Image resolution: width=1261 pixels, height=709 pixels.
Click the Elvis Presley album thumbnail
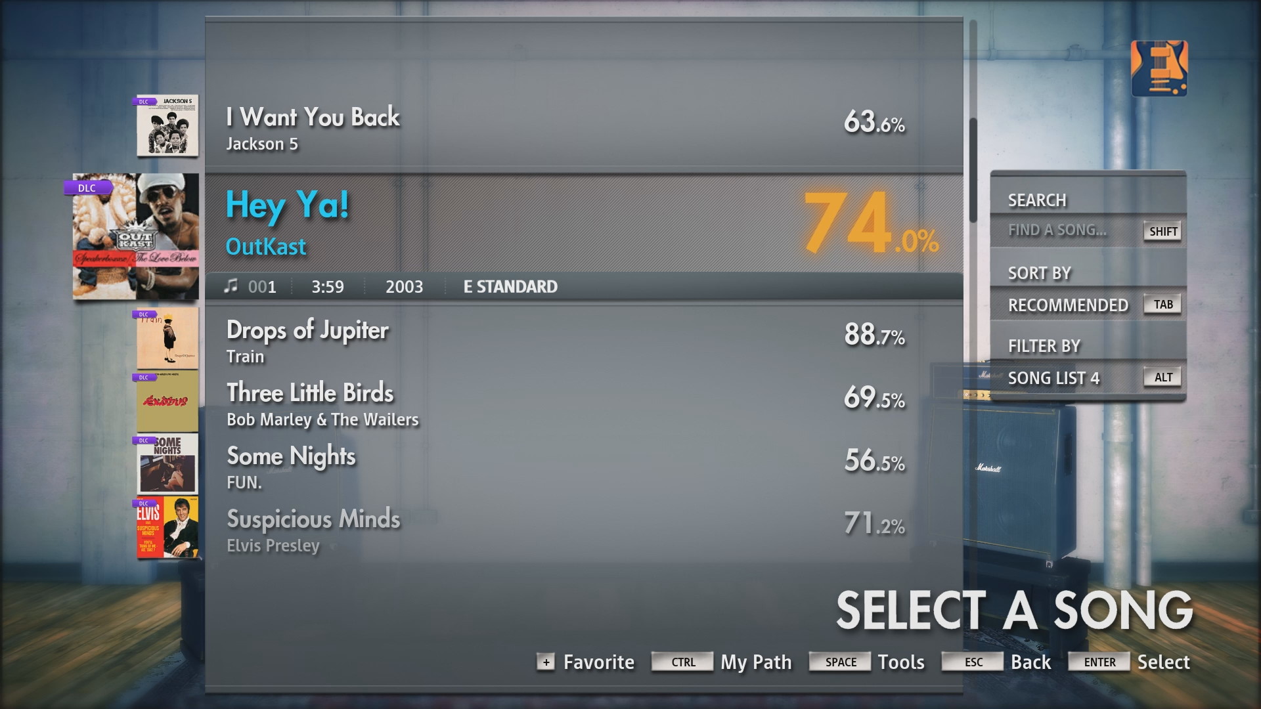(x=166, y=529)
